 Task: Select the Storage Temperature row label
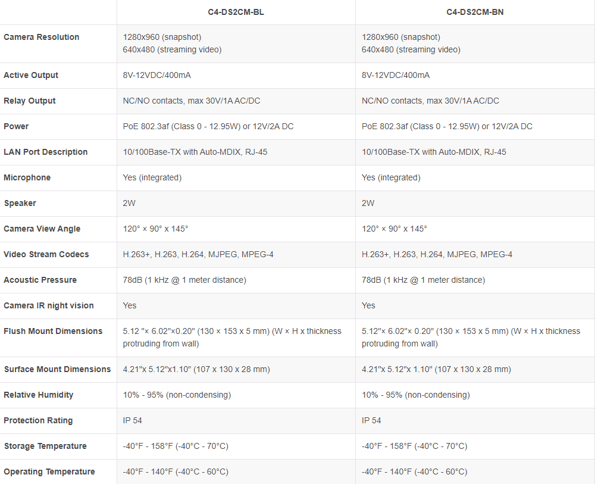coord(45,446)
